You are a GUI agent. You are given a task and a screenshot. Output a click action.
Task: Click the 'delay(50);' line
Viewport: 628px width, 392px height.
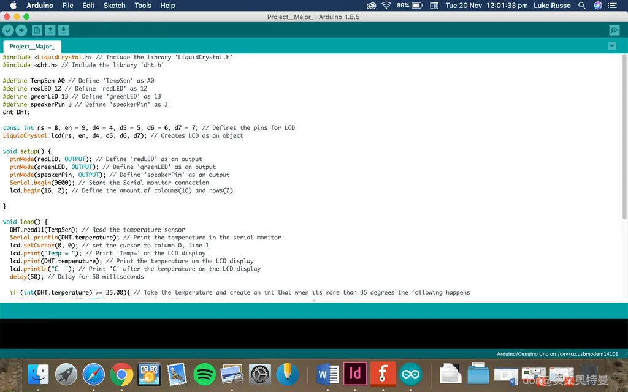[x=77, y=277]
